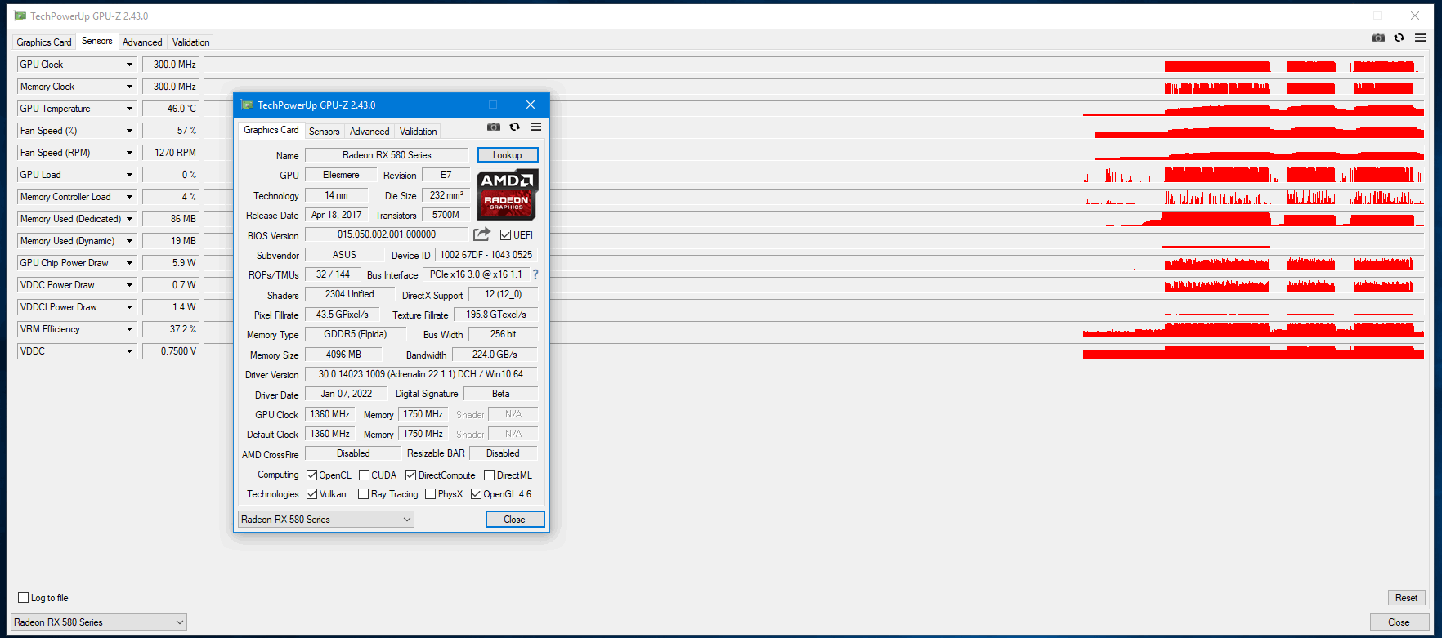Open the hamburger menu in the Sensors window

pos(1421,38)
